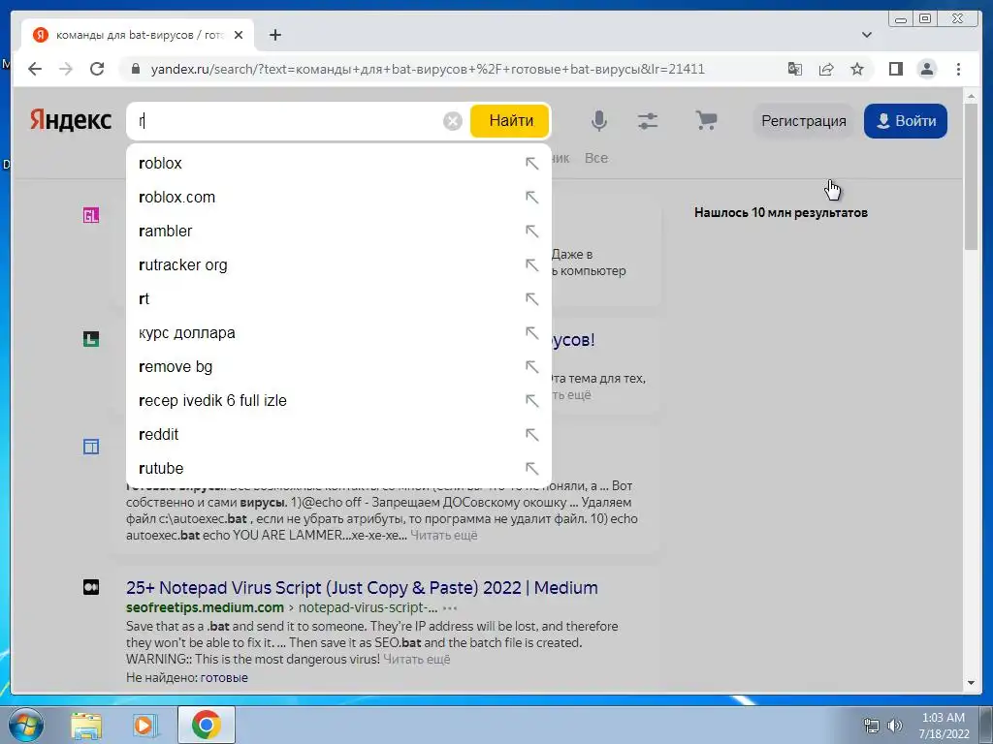Open Yandex search settings sliders

(647, 120)
